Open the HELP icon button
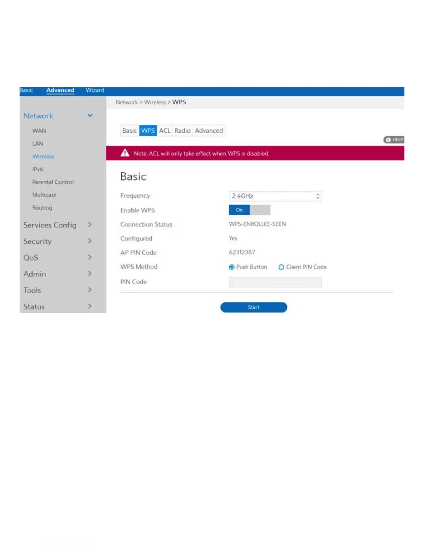 pos(394,140)
